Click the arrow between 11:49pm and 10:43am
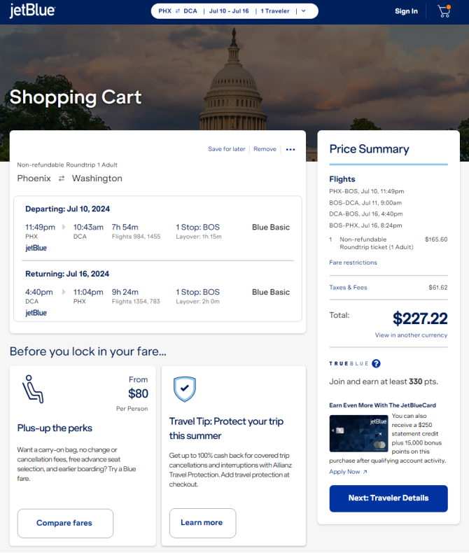469x553 pixels. click(x=64, y=227)
